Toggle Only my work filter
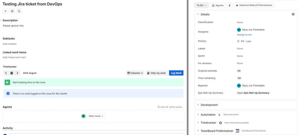Viewport: 298px width, 135px height. (157, 73)
